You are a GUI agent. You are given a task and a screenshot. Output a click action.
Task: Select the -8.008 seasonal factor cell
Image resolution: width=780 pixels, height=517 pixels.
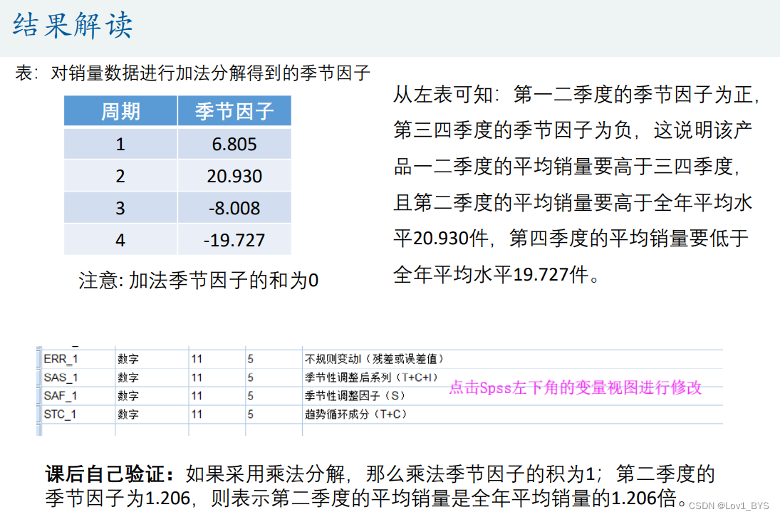coord(234,209)
